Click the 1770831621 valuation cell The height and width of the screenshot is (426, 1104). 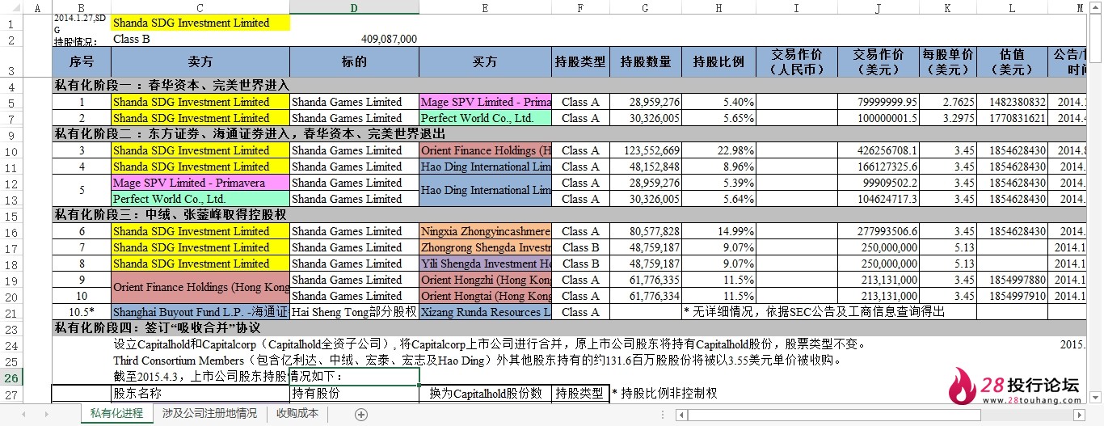coord(1012,118)
